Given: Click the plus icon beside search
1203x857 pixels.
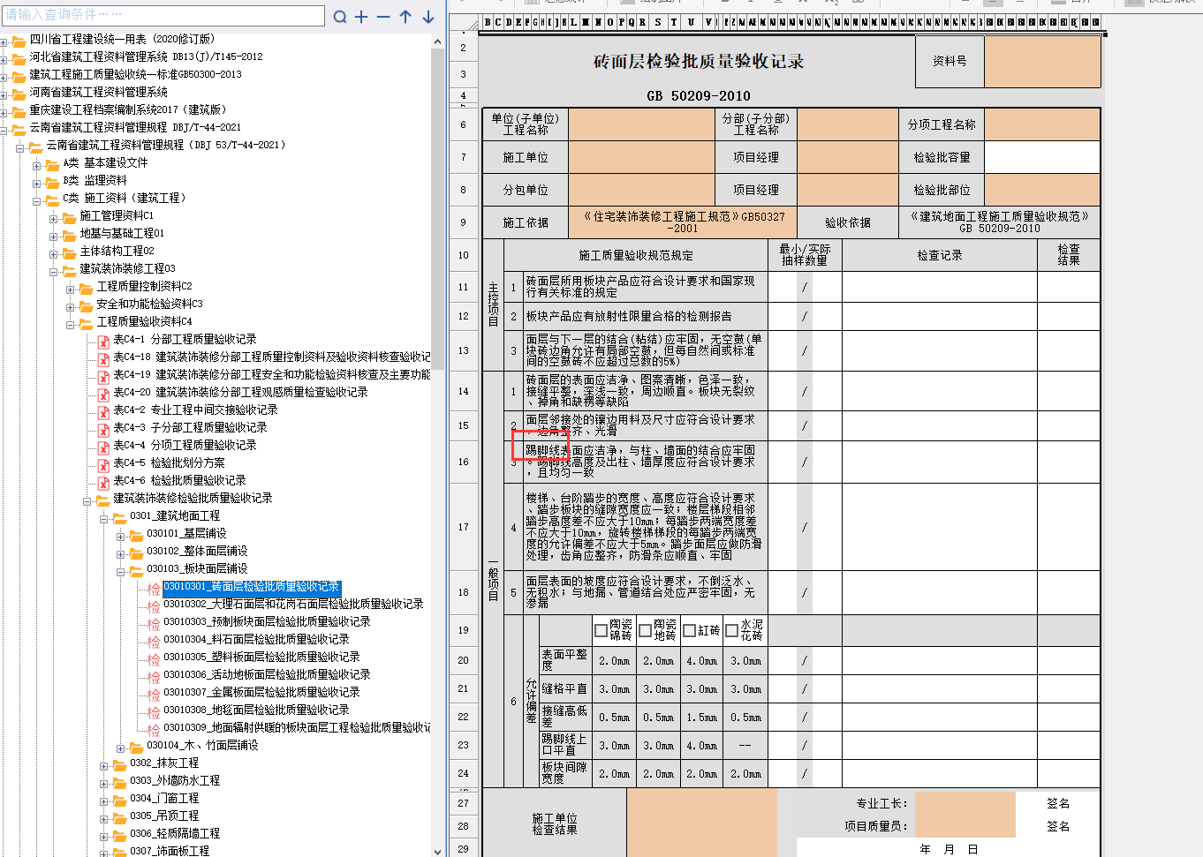Looking at the screenshot, I should 361,17.
